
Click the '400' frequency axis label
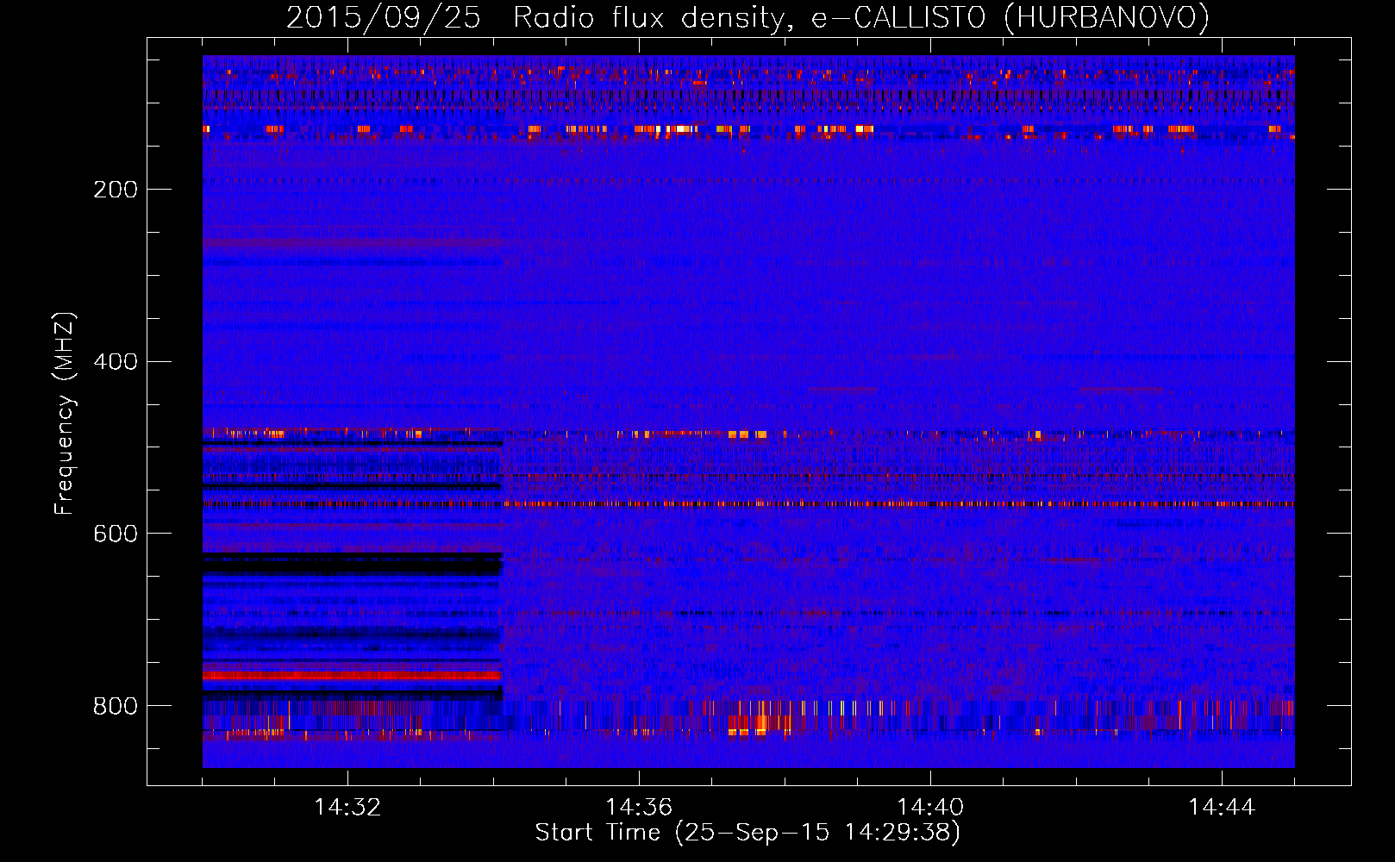click(116, 362)
